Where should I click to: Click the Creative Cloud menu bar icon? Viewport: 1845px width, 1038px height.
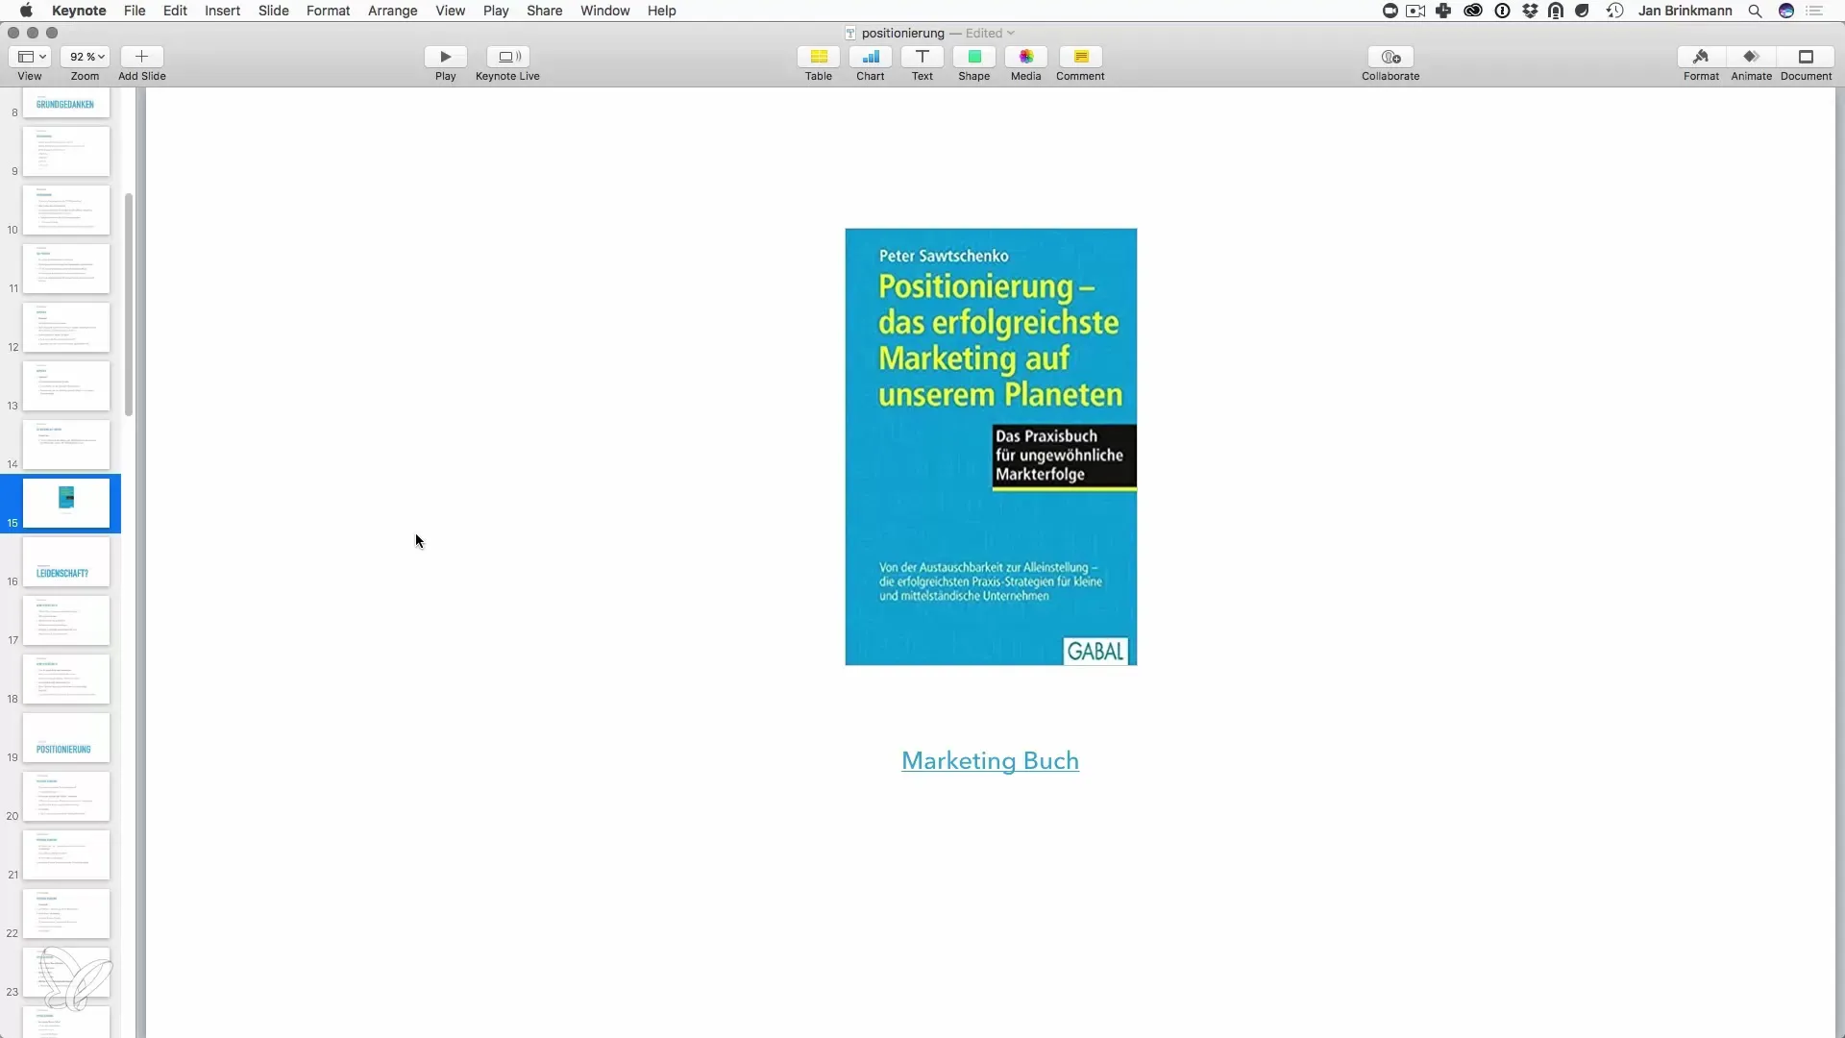point(1473,11)
